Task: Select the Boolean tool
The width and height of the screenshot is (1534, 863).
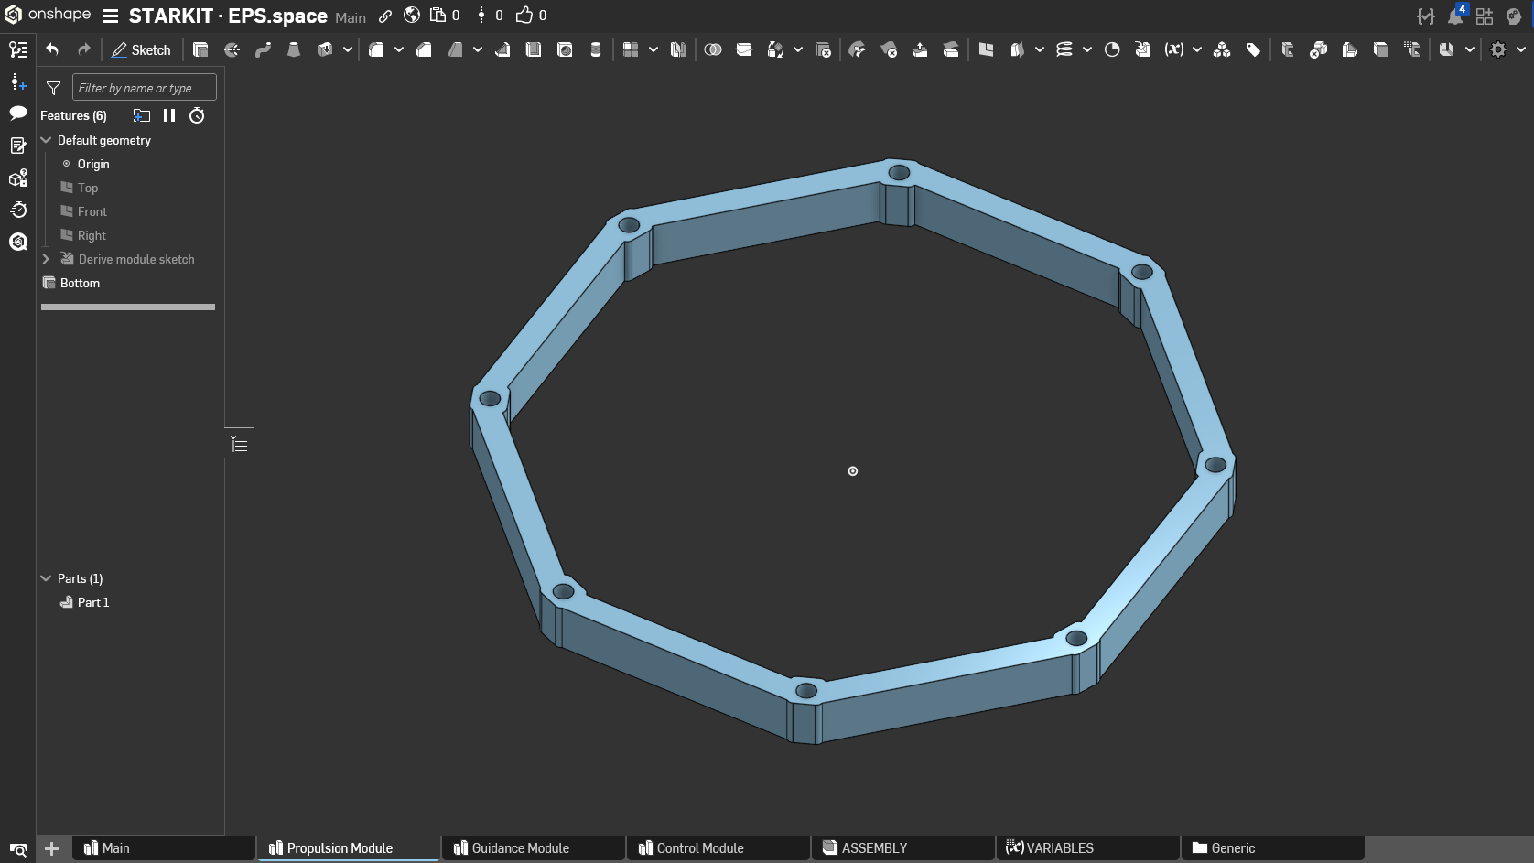Action: 713,50
